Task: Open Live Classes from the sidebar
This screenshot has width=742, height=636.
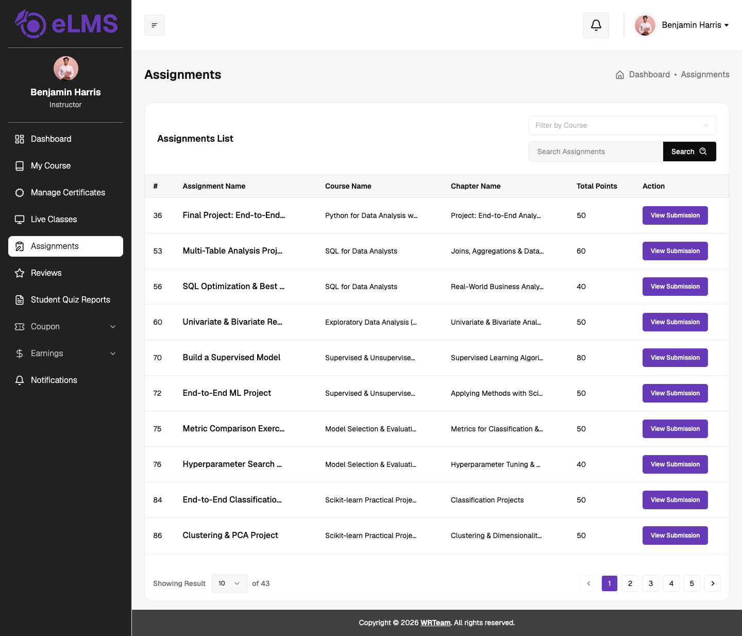Action: click(65, 220)
